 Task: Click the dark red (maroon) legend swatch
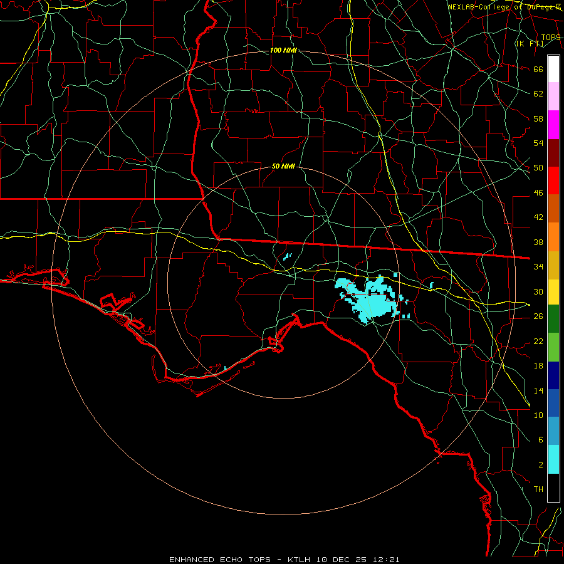click(x=553, y=153)
